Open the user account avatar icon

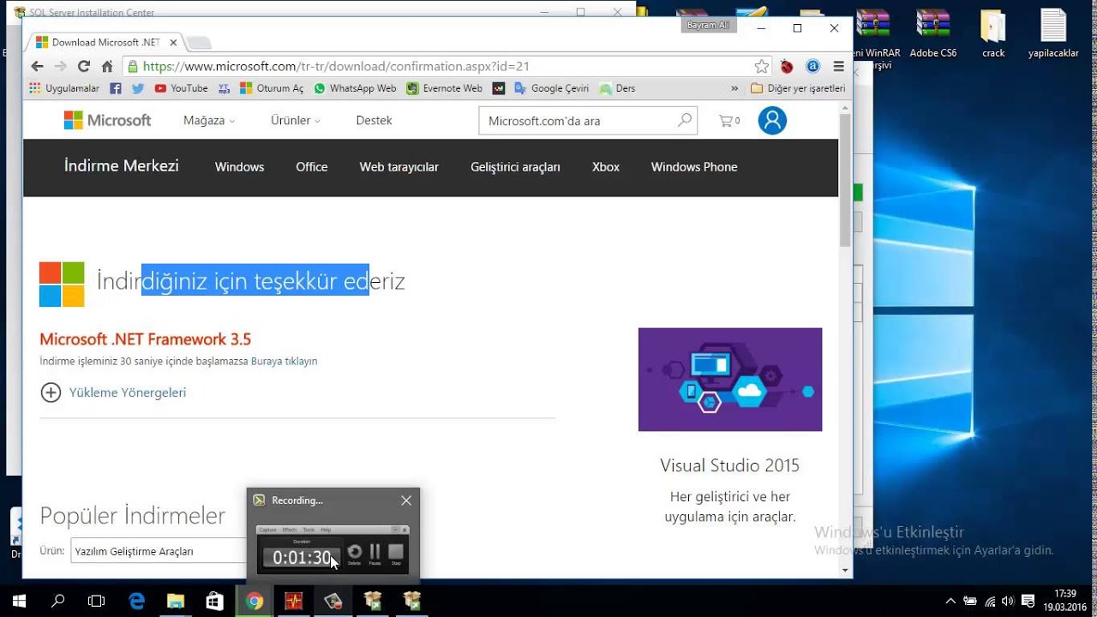click(772, 121)
